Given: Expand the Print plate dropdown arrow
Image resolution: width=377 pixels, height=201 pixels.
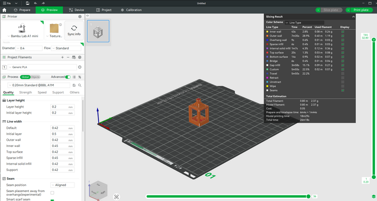Looking at the screenshot, I should 348,10.
